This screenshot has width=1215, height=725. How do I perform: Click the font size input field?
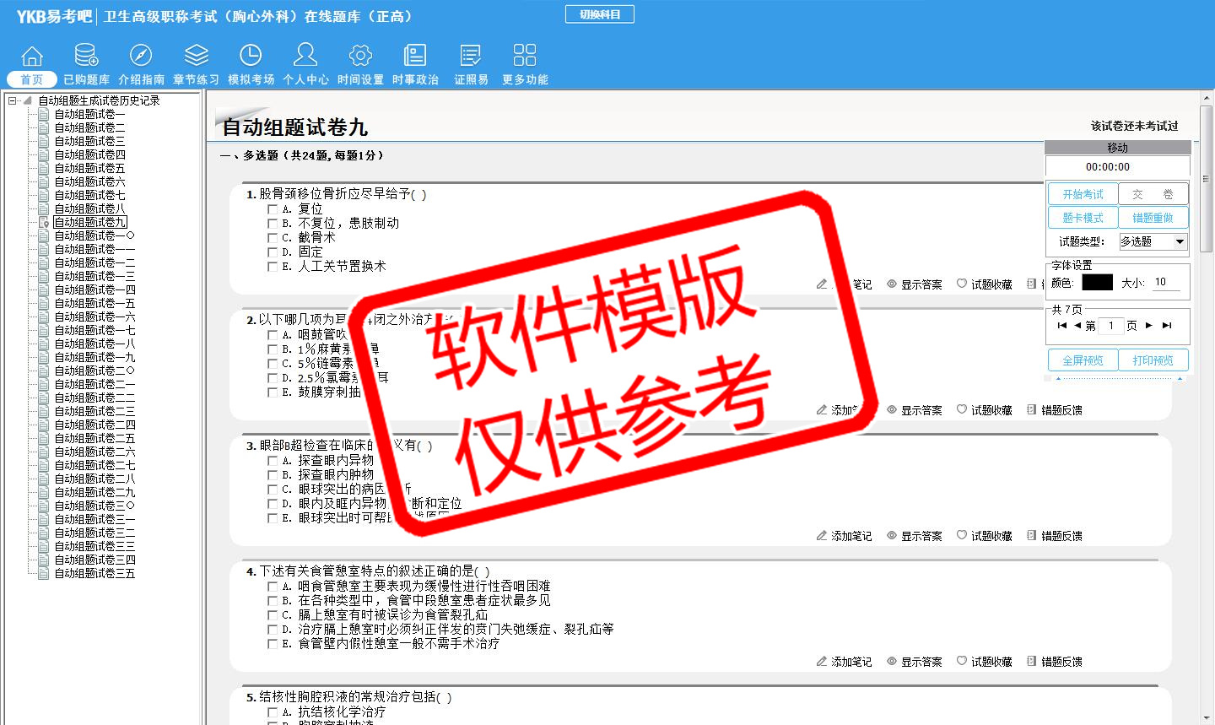[1165, 283]
